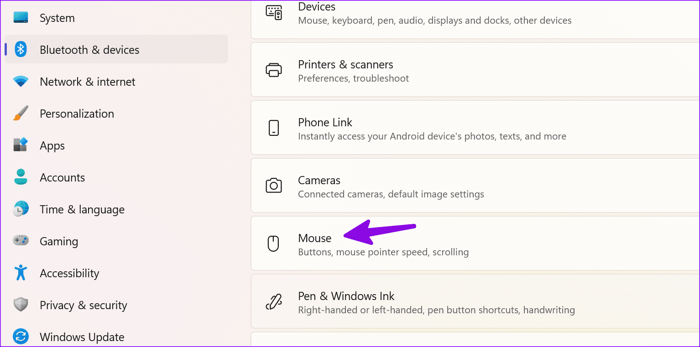Click the Devices keyboard icon

tap(274, 12)
